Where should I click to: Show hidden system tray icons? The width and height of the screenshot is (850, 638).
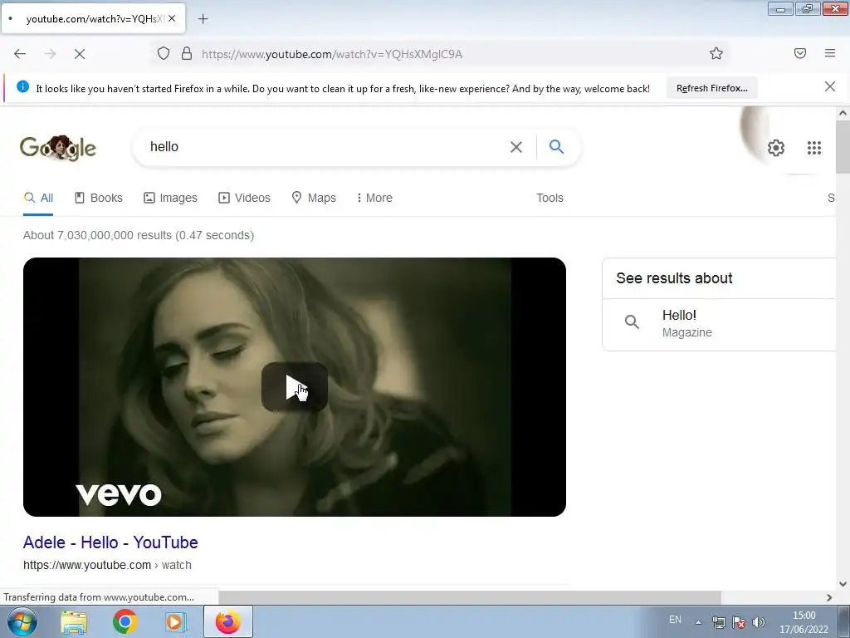click(699, 622)
